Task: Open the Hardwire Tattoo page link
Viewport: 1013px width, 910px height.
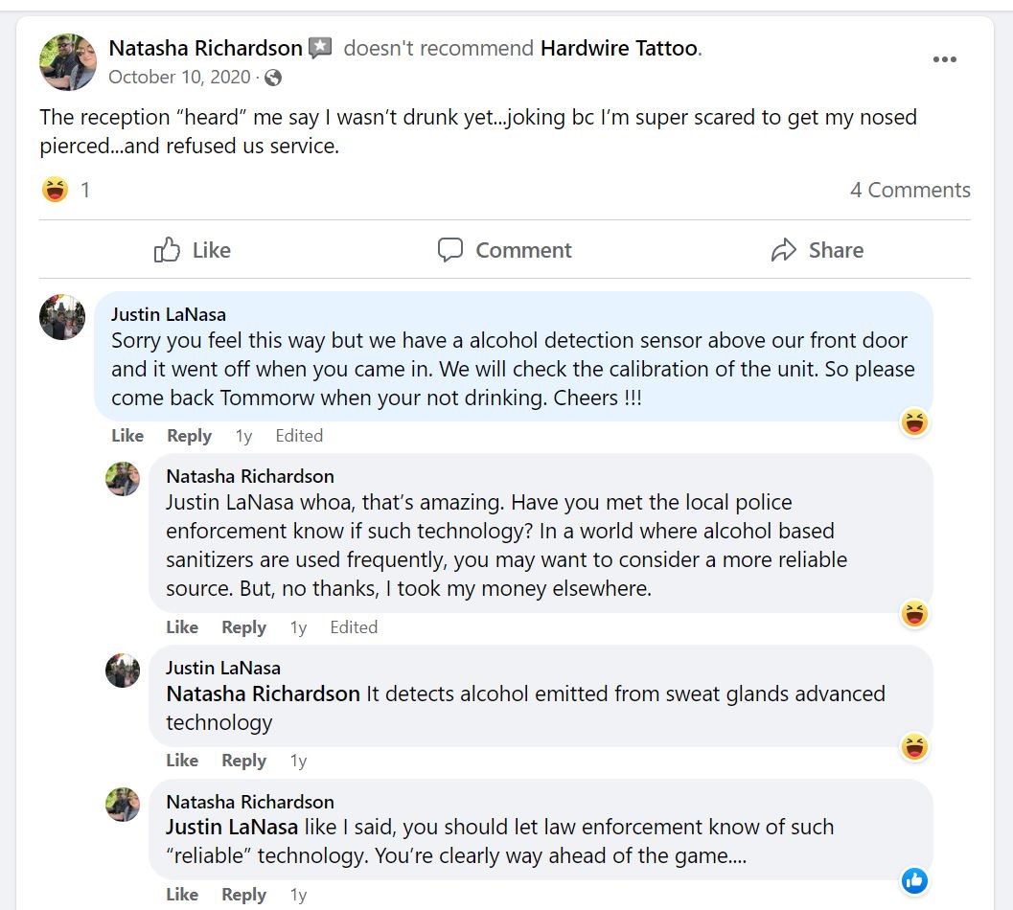Action: (618, 48)
